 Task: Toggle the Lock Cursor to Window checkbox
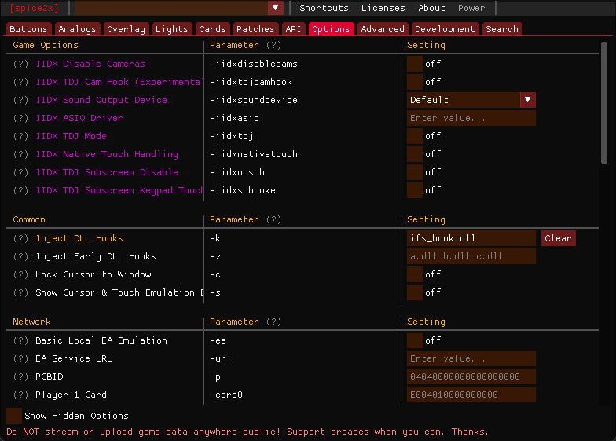click(415, 274)
